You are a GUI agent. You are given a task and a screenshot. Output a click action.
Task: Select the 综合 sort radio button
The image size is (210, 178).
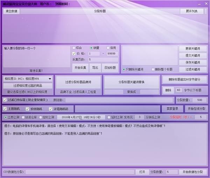pyautogui.click(x=74, y=48)
